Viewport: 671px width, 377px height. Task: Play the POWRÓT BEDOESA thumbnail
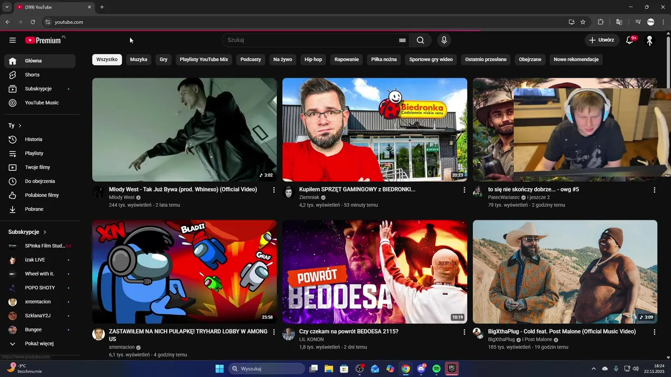[375, 272]
